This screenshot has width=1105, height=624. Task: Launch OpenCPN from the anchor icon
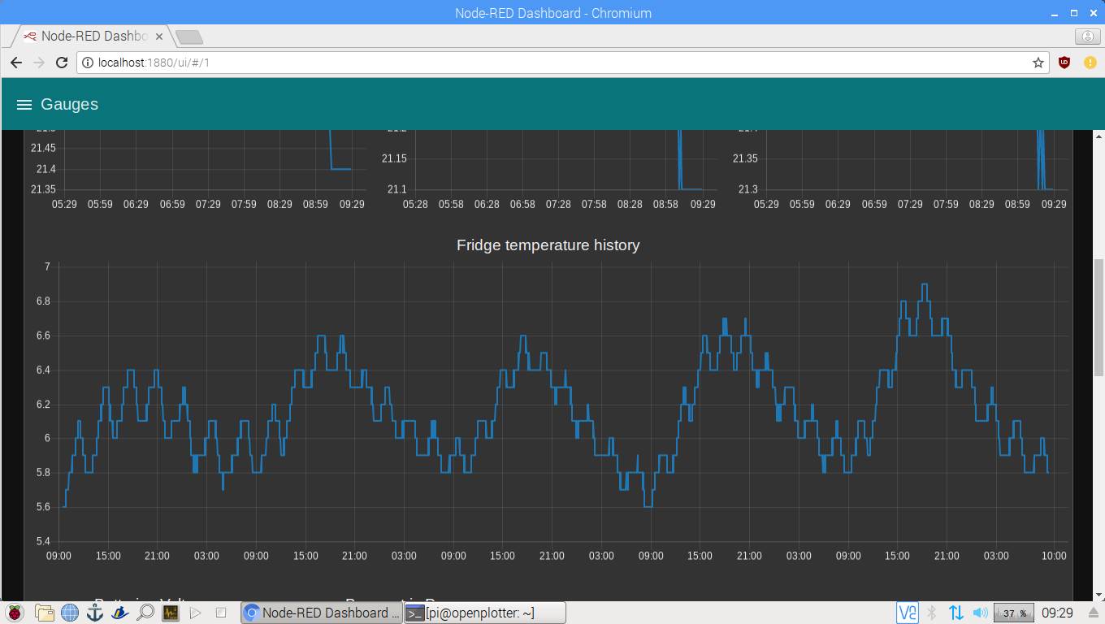coord(95,613)
